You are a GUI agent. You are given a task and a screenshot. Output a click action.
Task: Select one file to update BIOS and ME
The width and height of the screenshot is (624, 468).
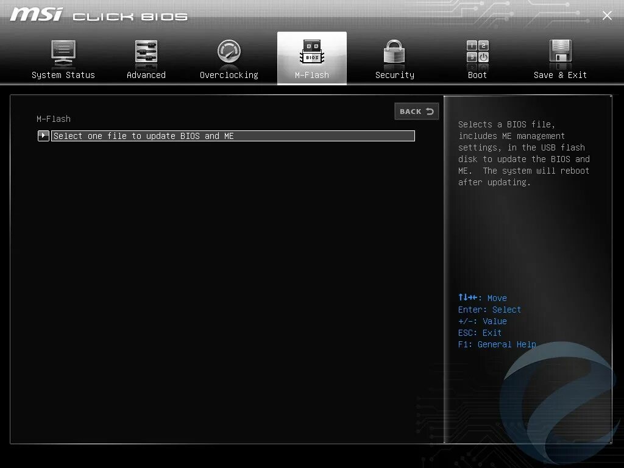coord(233,136)
